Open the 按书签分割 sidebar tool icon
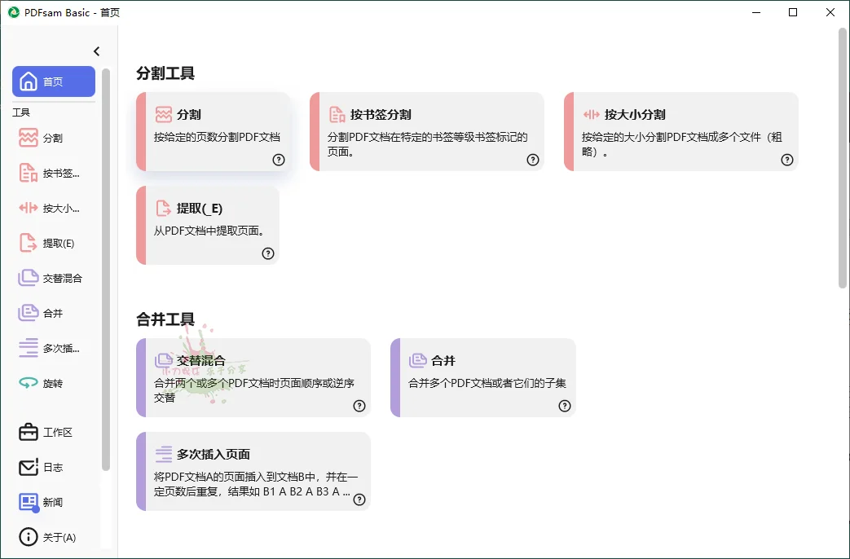Viewport: 850px width, 559px height. [52, 173]
